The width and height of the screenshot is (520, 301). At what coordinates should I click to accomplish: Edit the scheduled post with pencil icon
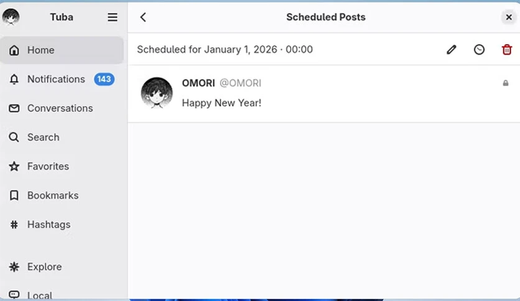click(x=452, y=50)
